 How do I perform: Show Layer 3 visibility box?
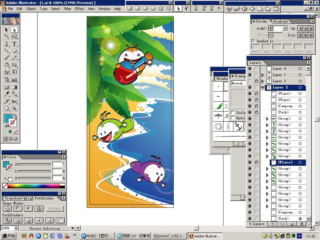pos(250,81)
